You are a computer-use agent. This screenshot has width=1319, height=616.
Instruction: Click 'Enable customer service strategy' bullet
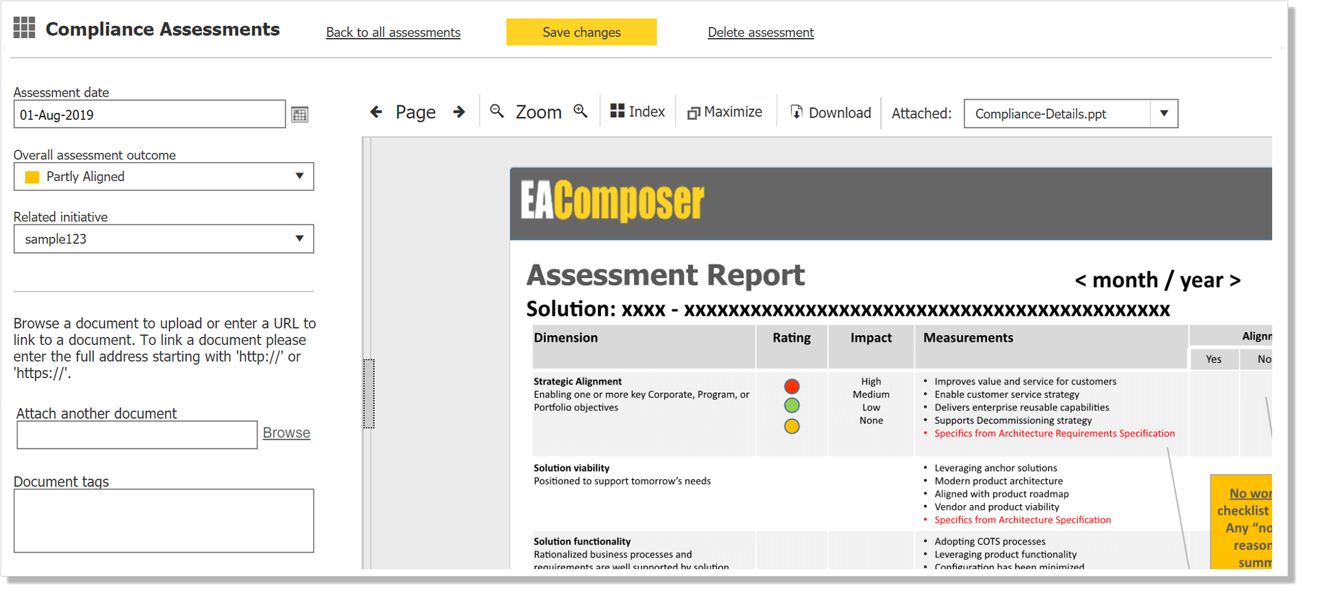pyautogui.click(x=1007, y=394)
